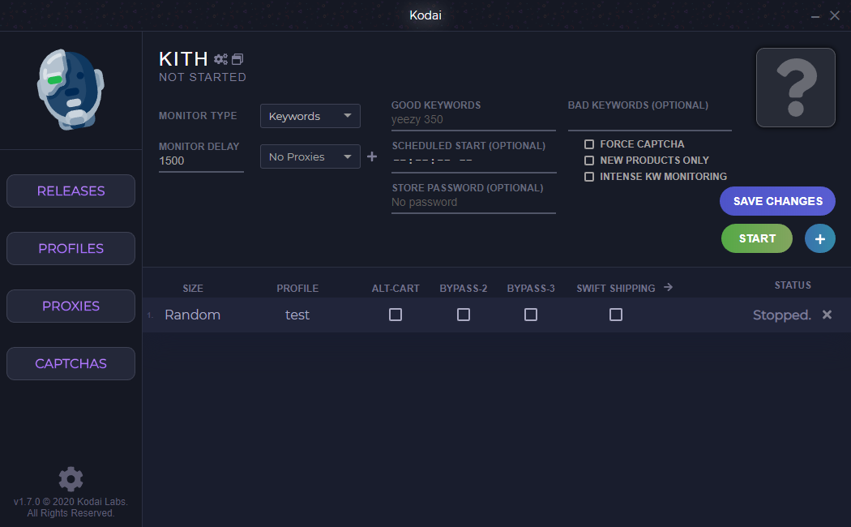This screenshot has width=851, height=527.
Task: Focus the Good Keywords input field
Action: coord(473,120)
